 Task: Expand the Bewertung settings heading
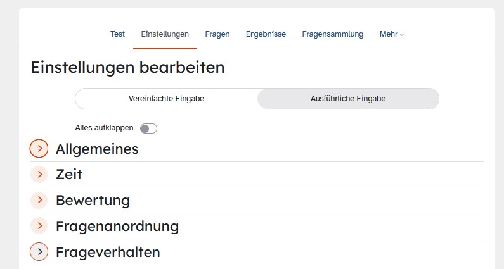(x=93, y=200)
